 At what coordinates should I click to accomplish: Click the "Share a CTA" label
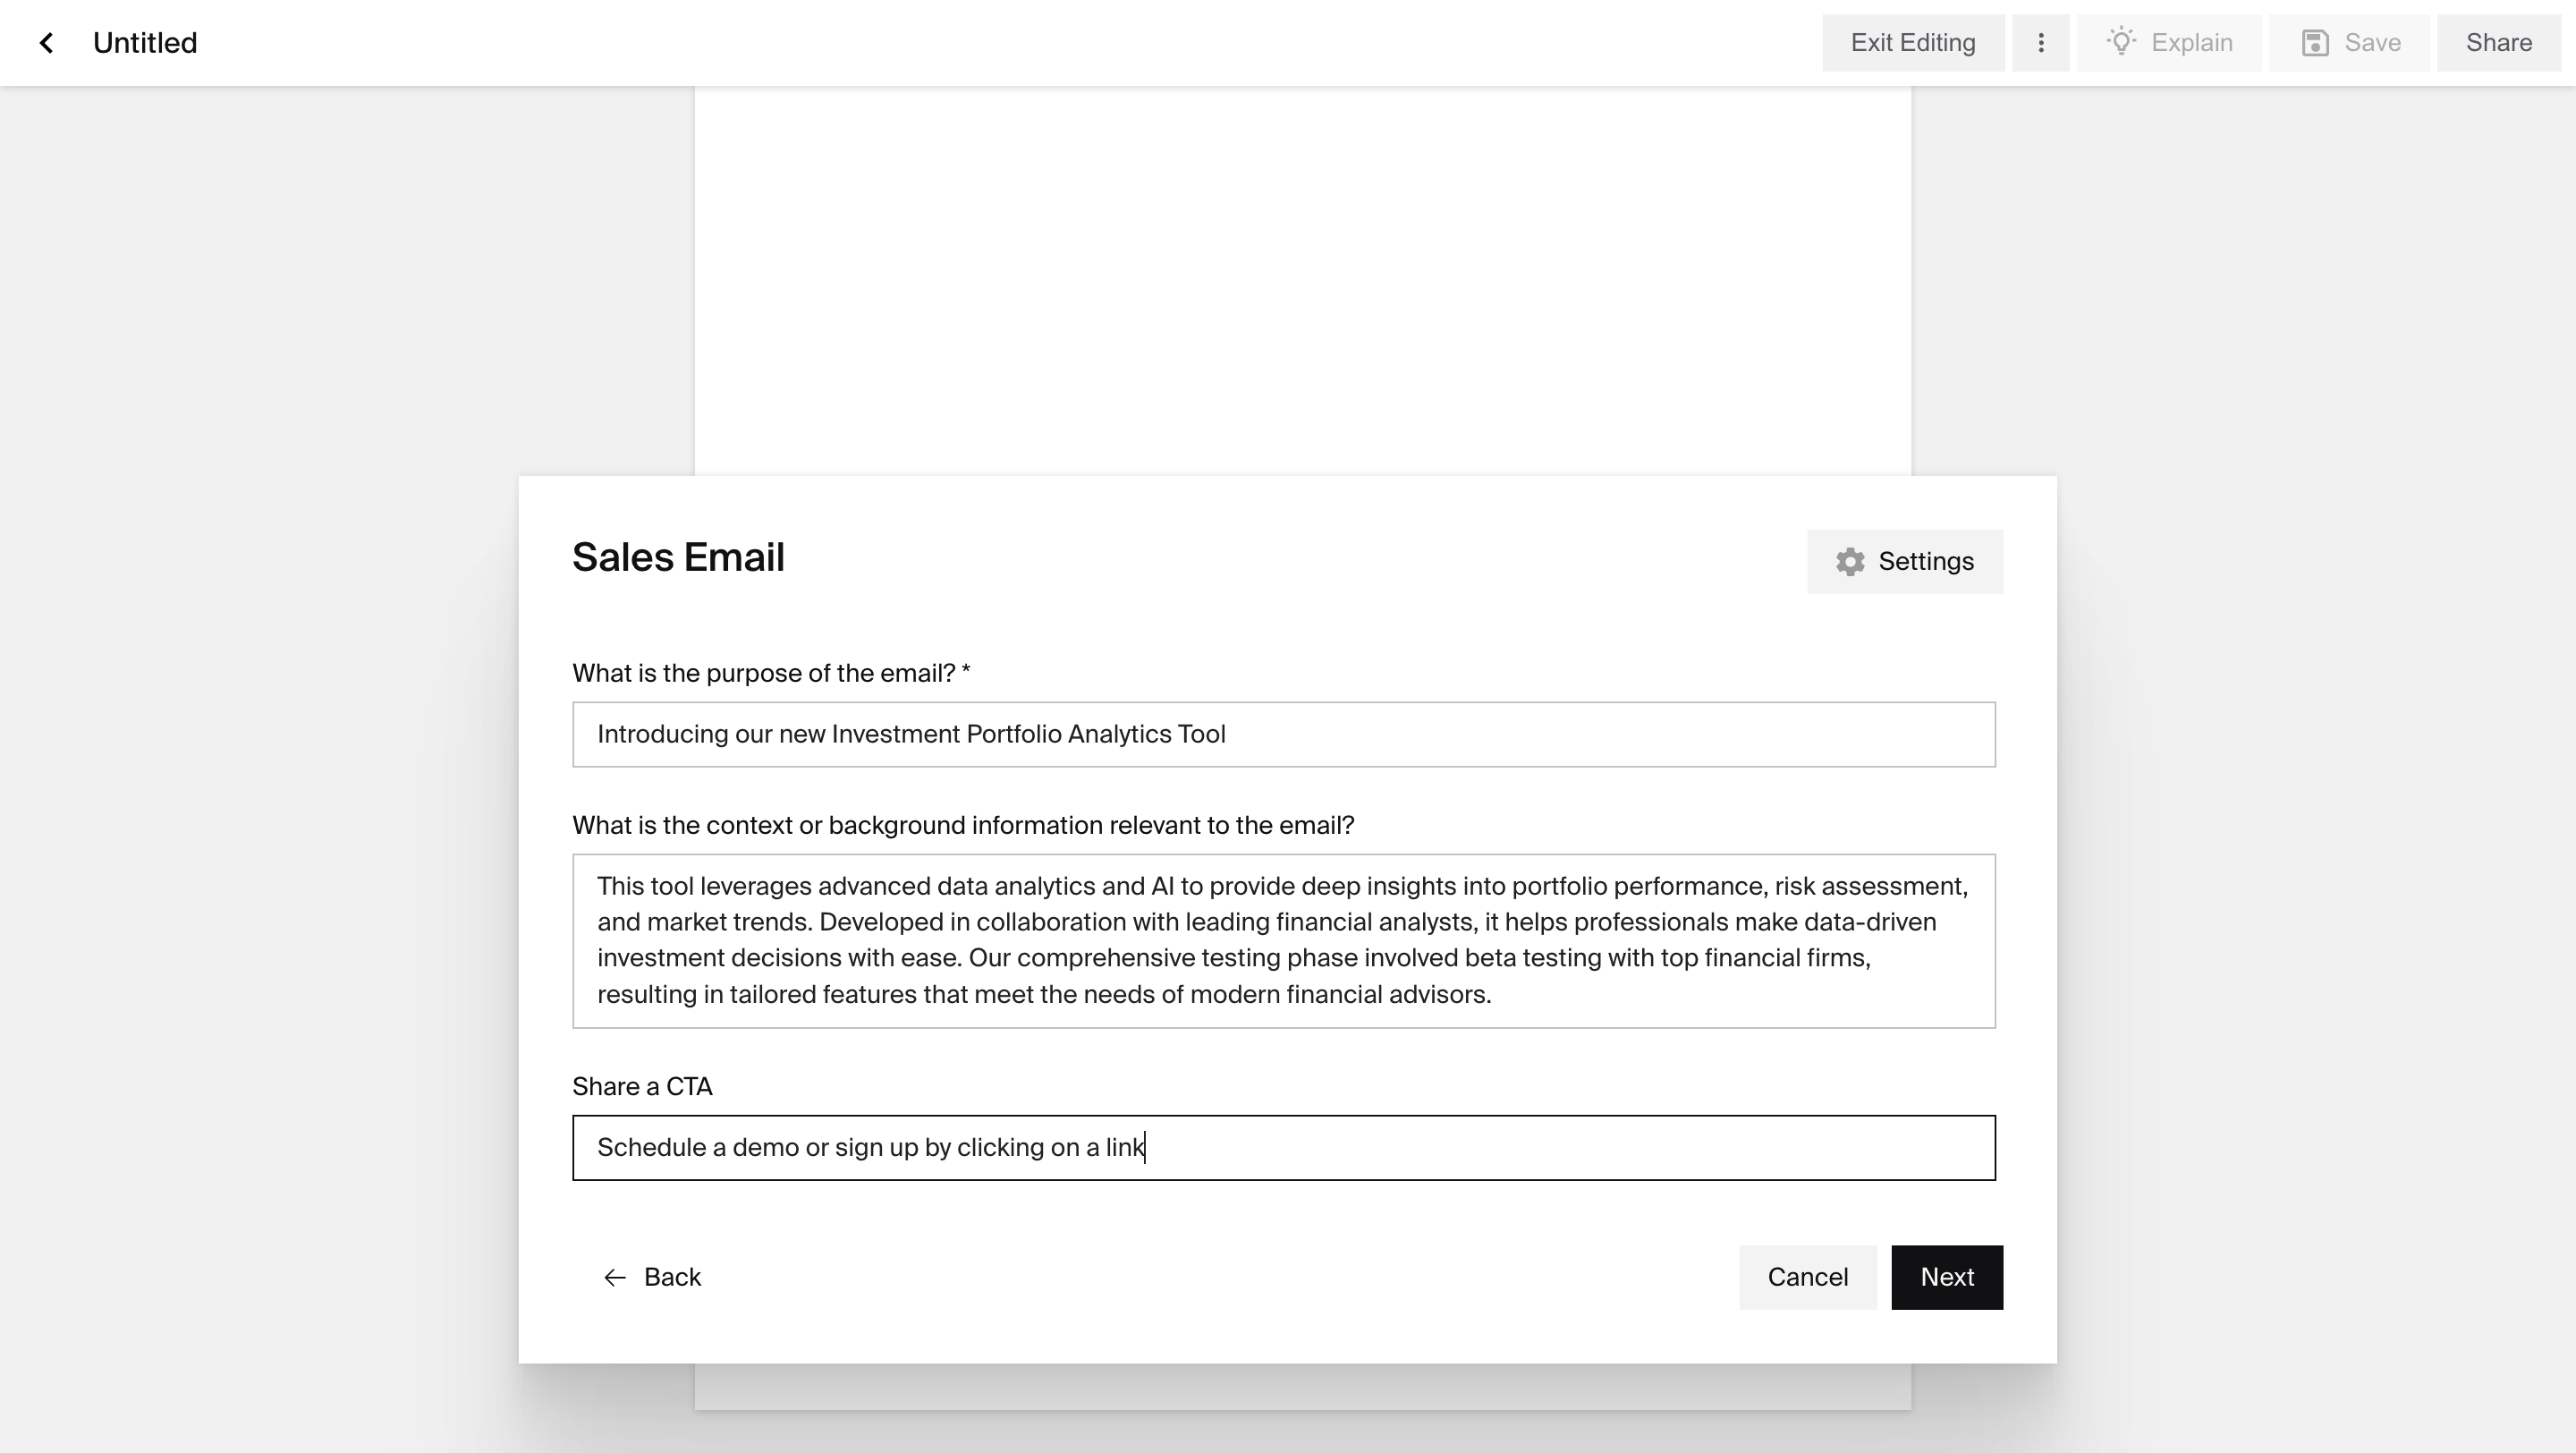[642, 1087]
